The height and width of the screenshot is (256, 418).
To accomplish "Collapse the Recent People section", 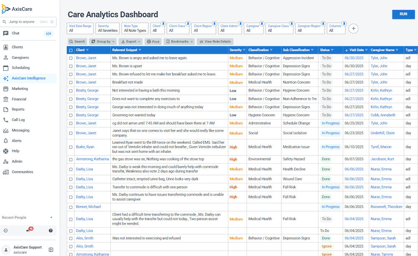I will pyautogui.click(x=51, y=217).
